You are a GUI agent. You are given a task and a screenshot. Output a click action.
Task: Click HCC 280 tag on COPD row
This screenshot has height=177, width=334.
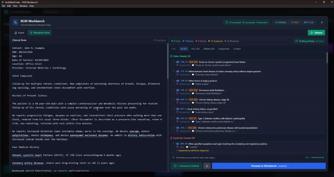pos(192,128)
